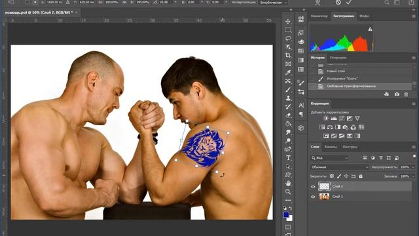Open the History panel menu
Image resolution: width=419 pixels, height=236 pixels.
pyautogui.click(x=413, y=58)
